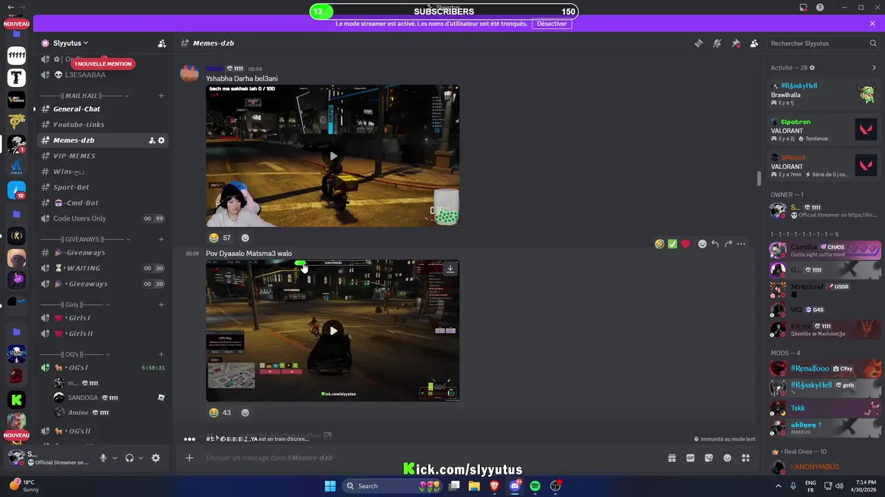Dismiss the streamer mode banner
Screen dimensions: 885x497
coord(873,23)
